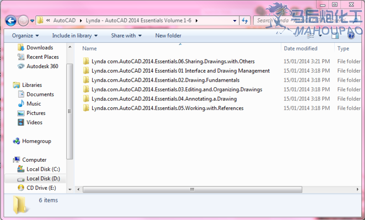Open Windows Help button
The height and width of the screenshot is (220, 365).
pyautogui.click(x=351, y=36)
